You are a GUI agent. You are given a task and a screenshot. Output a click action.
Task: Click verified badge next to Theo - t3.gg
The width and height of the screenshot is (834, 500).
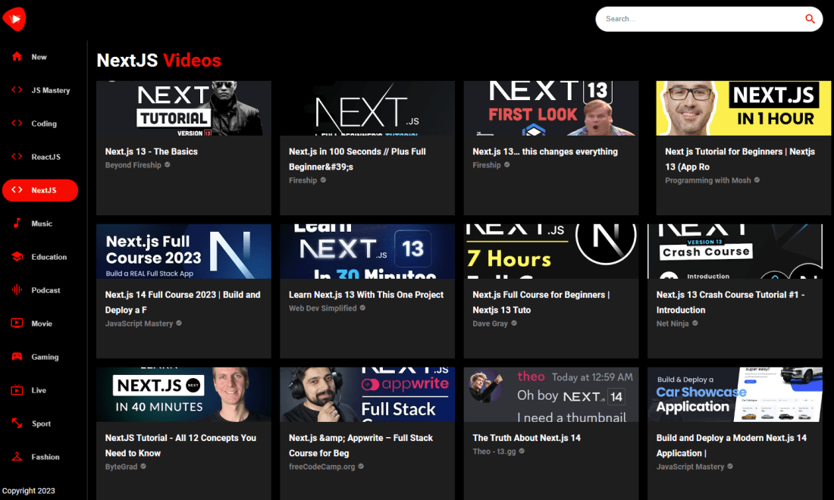pyautogui.click(x=522, y=451)
